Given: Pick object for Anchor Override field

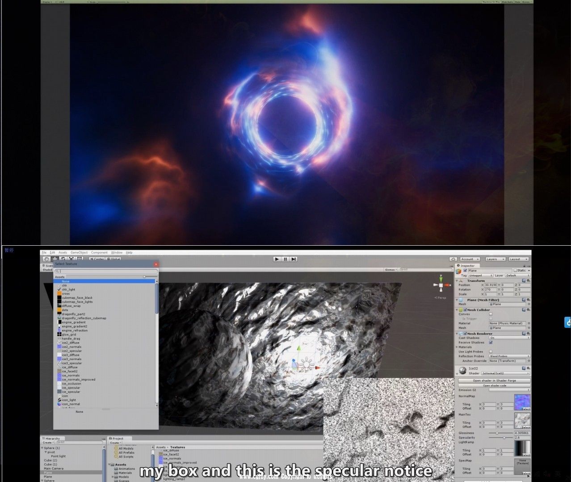Looking at the screenshot, I should click(x=529, y=360).
